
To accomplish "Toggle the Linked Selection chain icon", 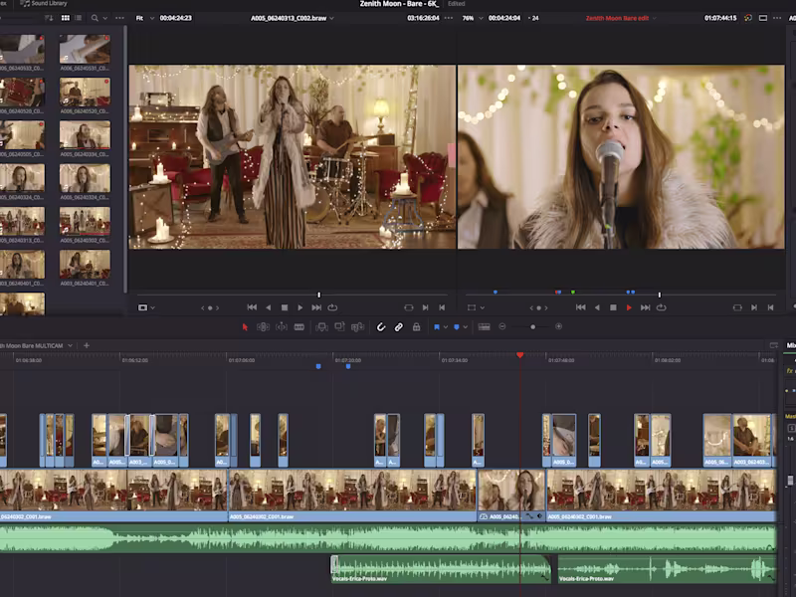I will click(x=398, y=326).
